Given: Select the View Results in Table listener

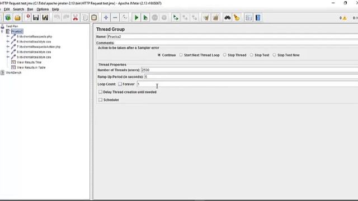Looking at the screenshot, I should pos(31,68).
